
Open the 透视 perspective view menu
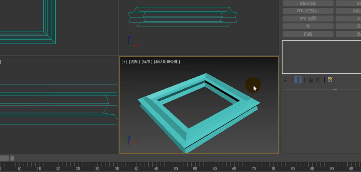[x=134, y=62]
